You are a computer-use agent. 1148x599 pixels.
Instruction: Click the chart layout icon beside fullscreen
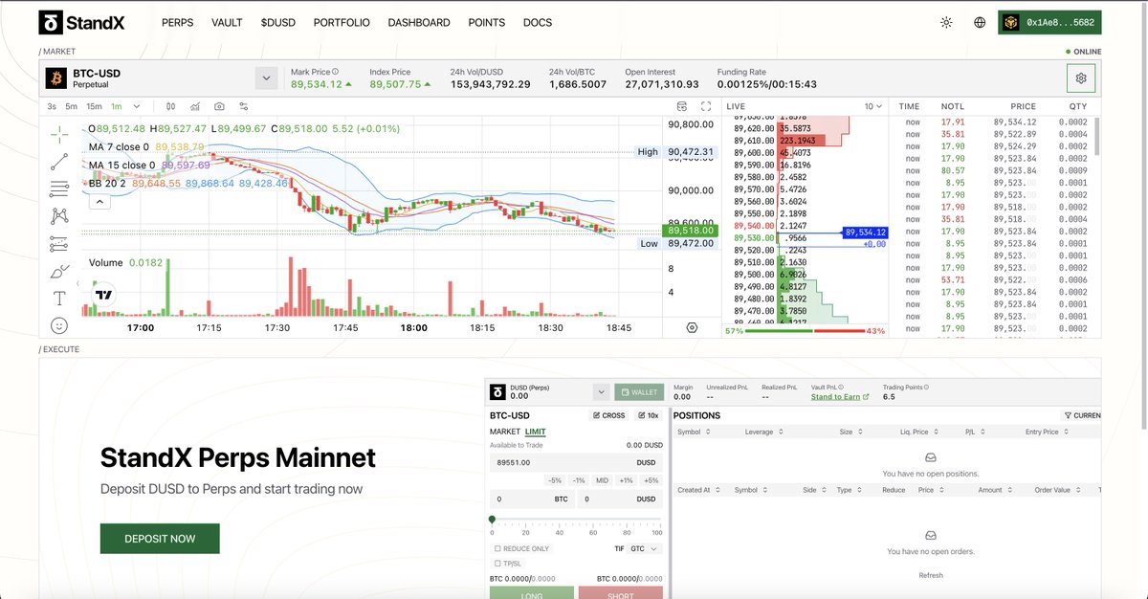click(x=681, y=106)
